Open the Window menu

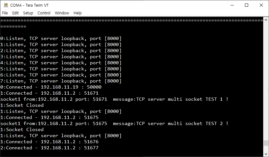click(62, 13)
